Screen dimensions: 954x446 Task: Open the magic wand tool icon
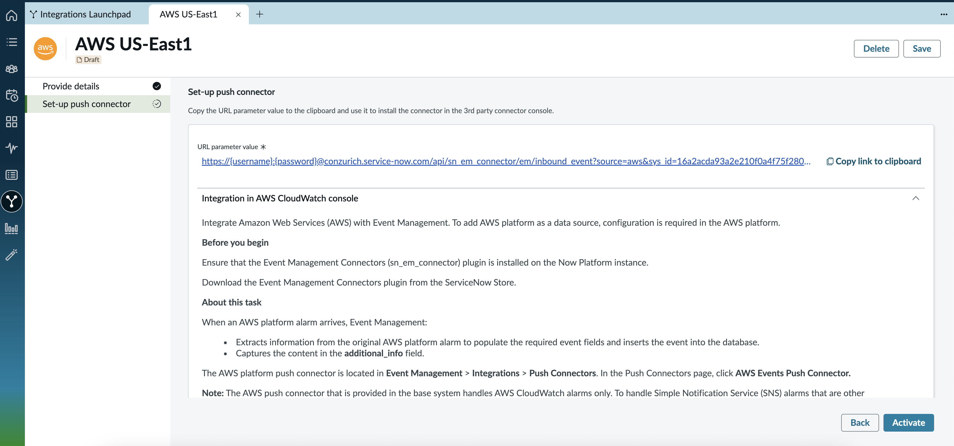(12, 255)
